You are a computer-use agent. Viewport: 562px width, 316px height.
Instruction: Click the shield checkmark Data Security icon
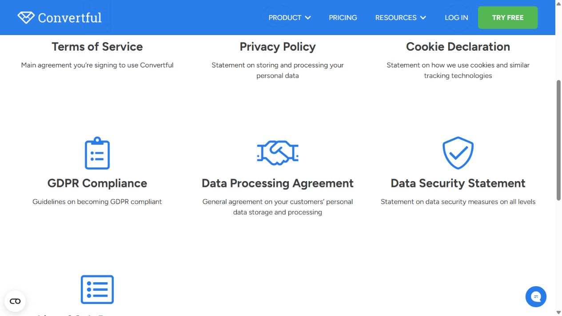pos(458,153)
